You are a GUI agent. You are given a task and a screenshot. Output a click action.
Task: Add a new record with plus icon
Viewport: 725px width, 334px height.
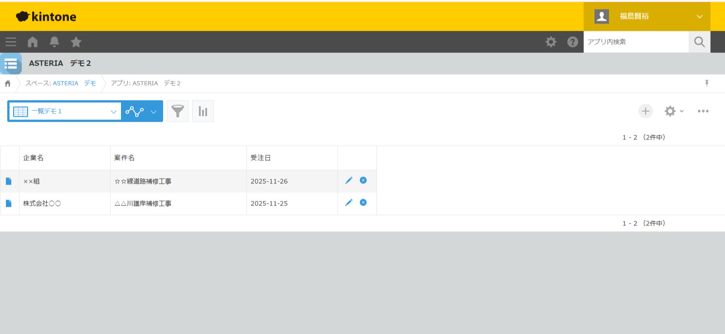645,111
